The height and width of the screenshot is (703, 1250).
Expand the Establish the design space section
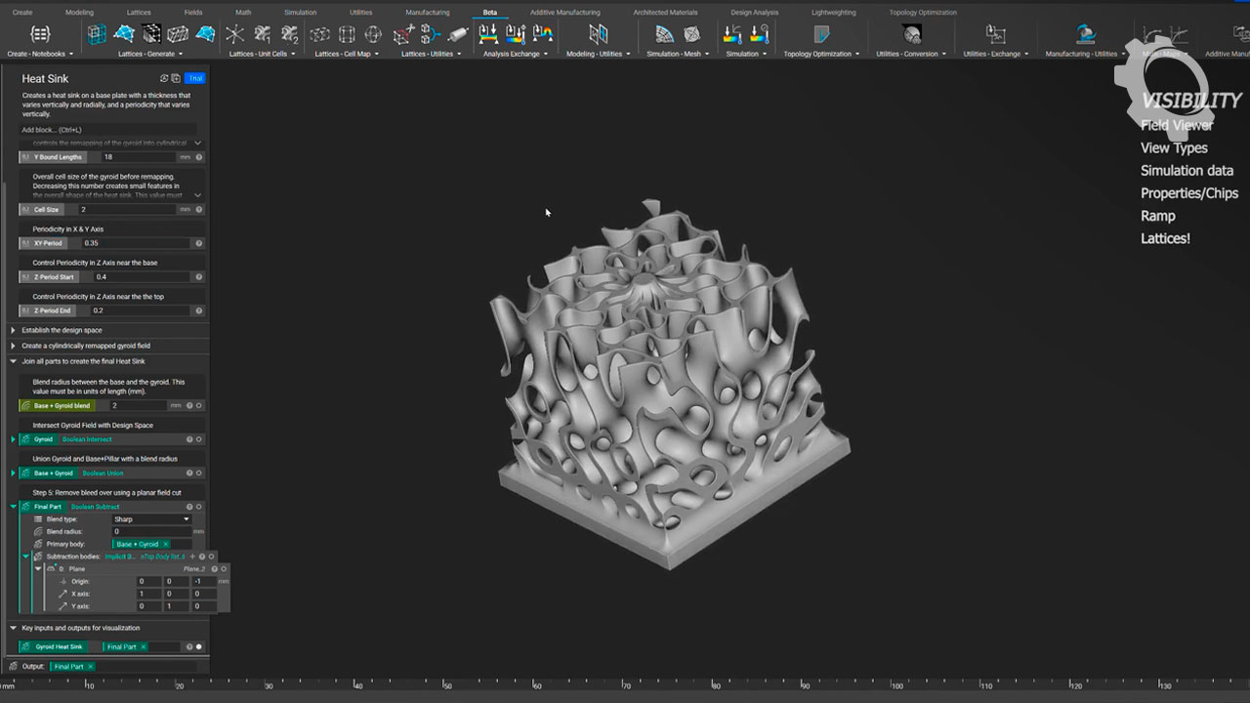(x=13, y=330)
